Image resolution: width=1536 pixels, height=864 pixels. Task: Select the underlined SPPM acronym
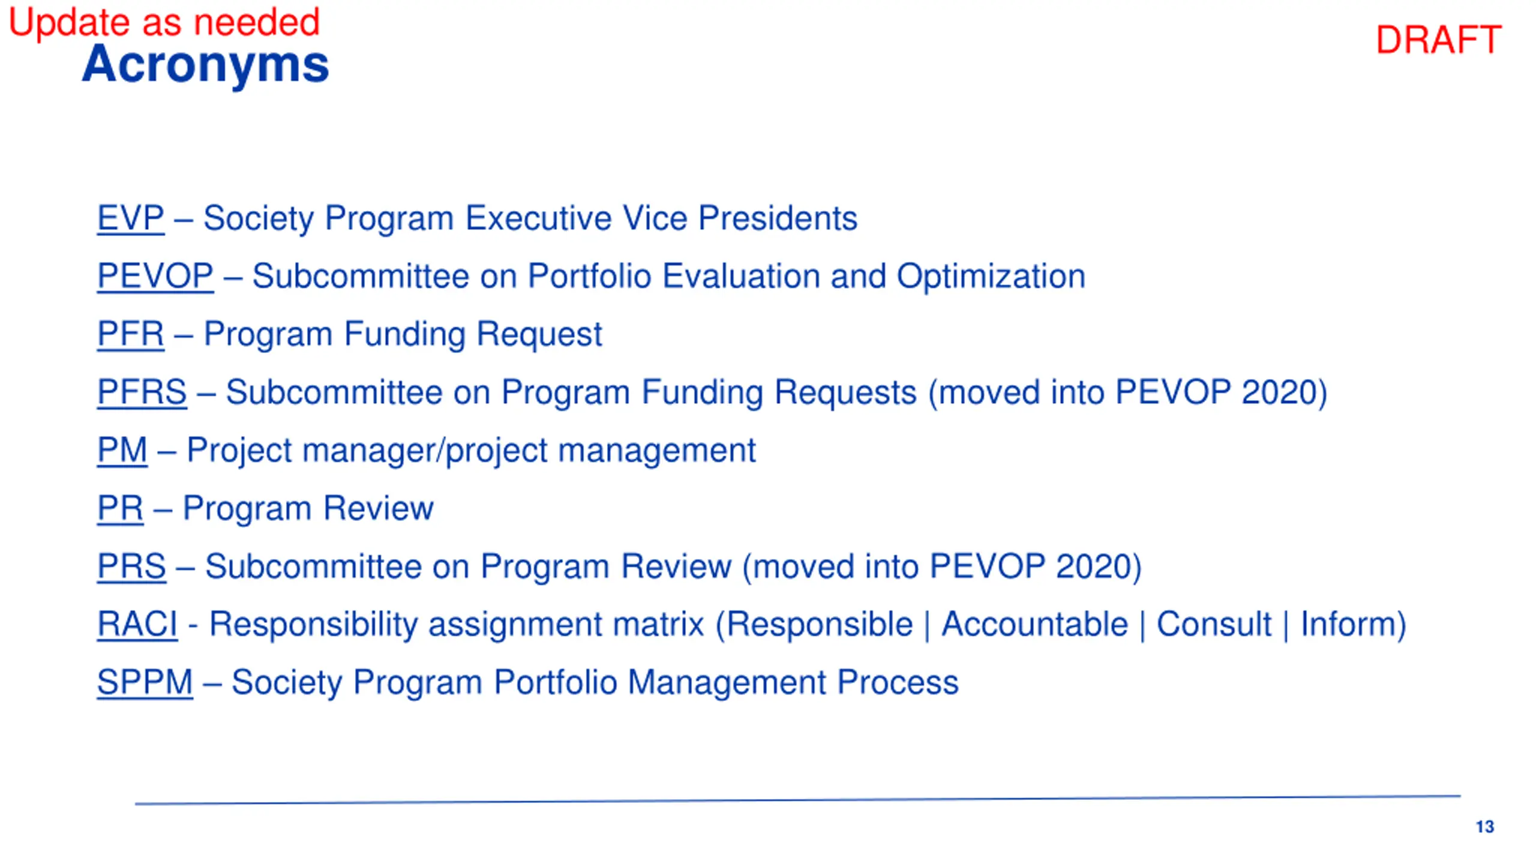(145, 682)
